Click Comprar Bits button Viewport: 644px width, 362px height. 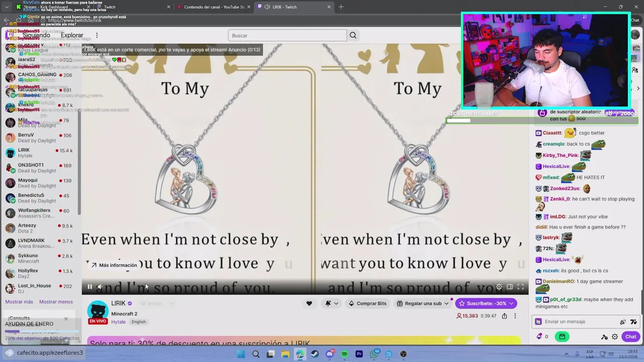point(367,303)
